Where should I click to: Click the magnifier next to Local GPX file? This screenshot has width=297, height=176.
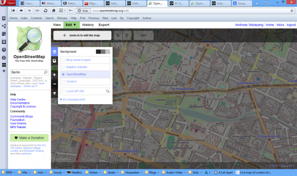coord(108,91)
